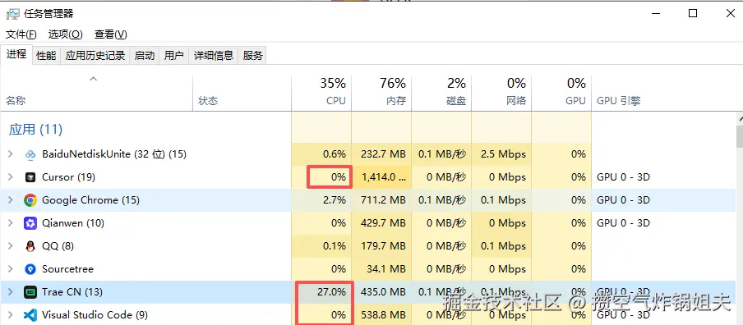
Task: Expand the Sourcetree process group
Action: [11, 269]
